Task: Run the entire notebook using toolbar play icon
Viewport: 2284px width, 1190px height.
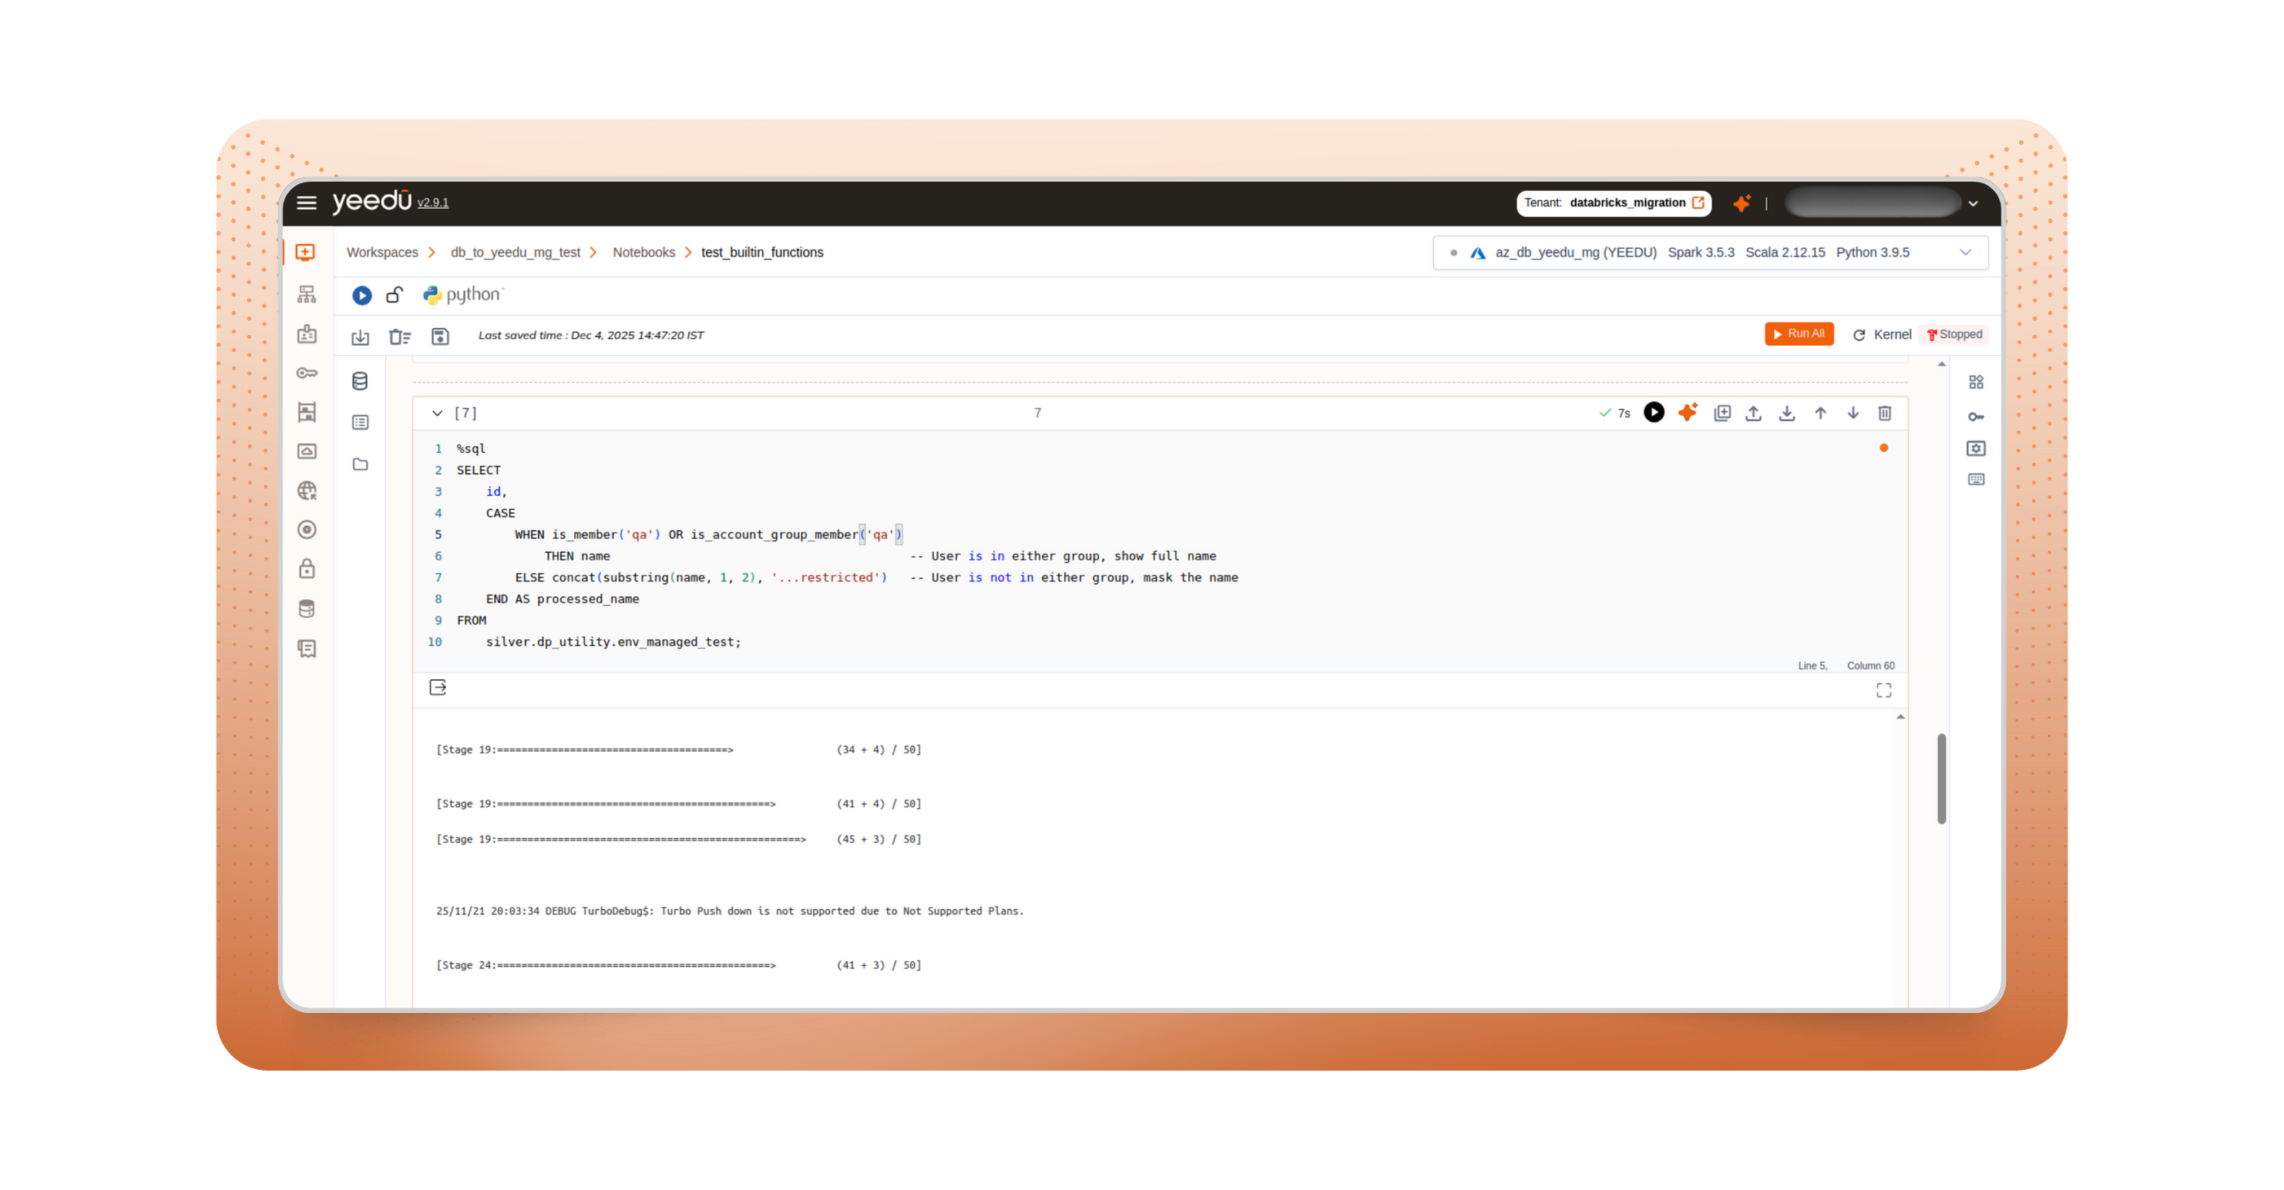Action: click(x=361, y=296)
